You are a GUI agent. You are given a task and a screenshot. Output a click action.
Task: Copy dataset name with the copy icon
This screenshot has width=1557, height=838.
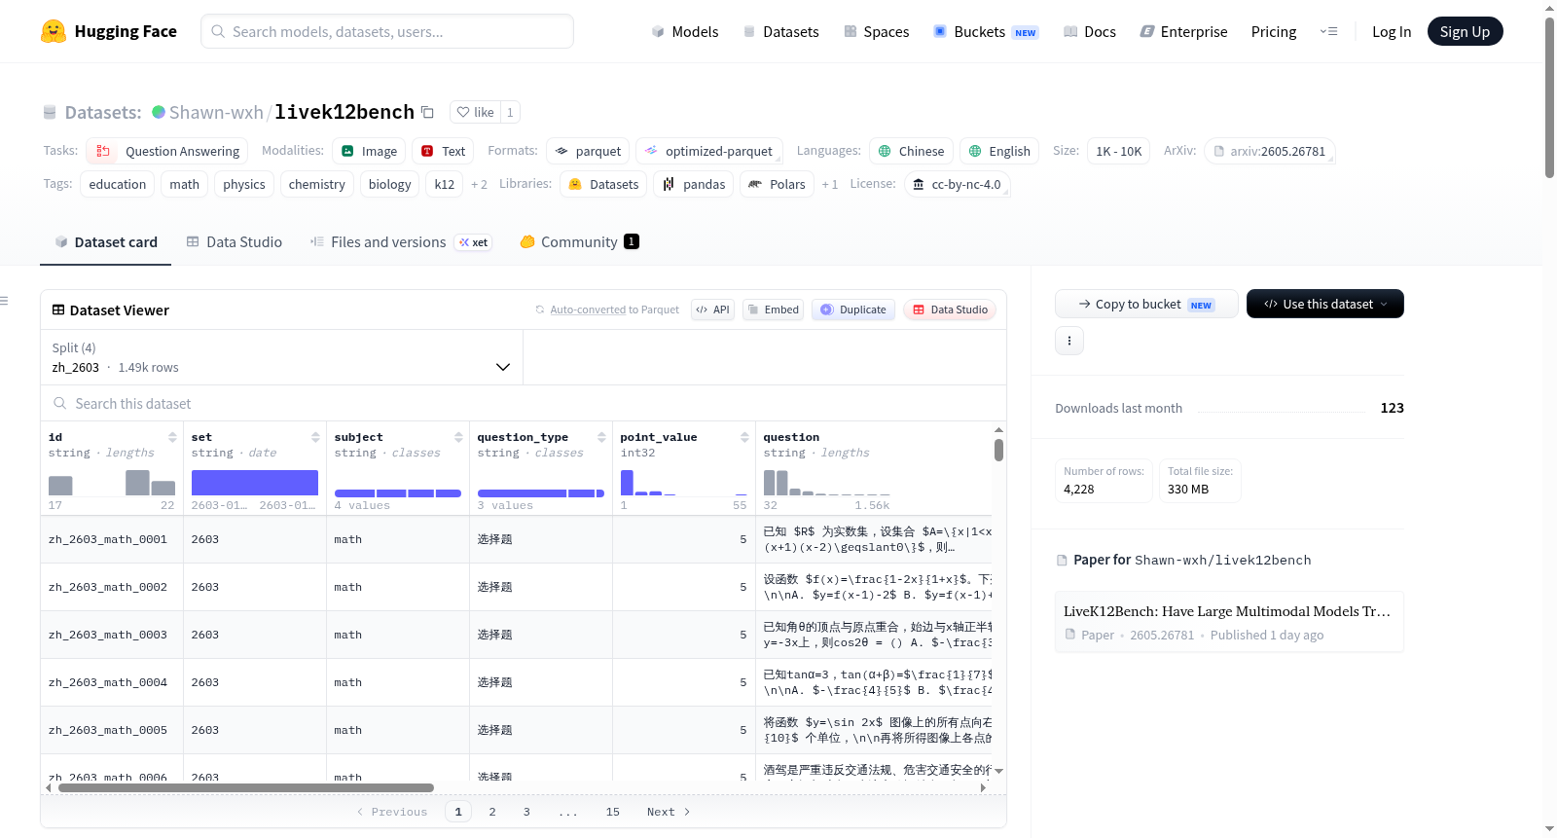point(427,112)
